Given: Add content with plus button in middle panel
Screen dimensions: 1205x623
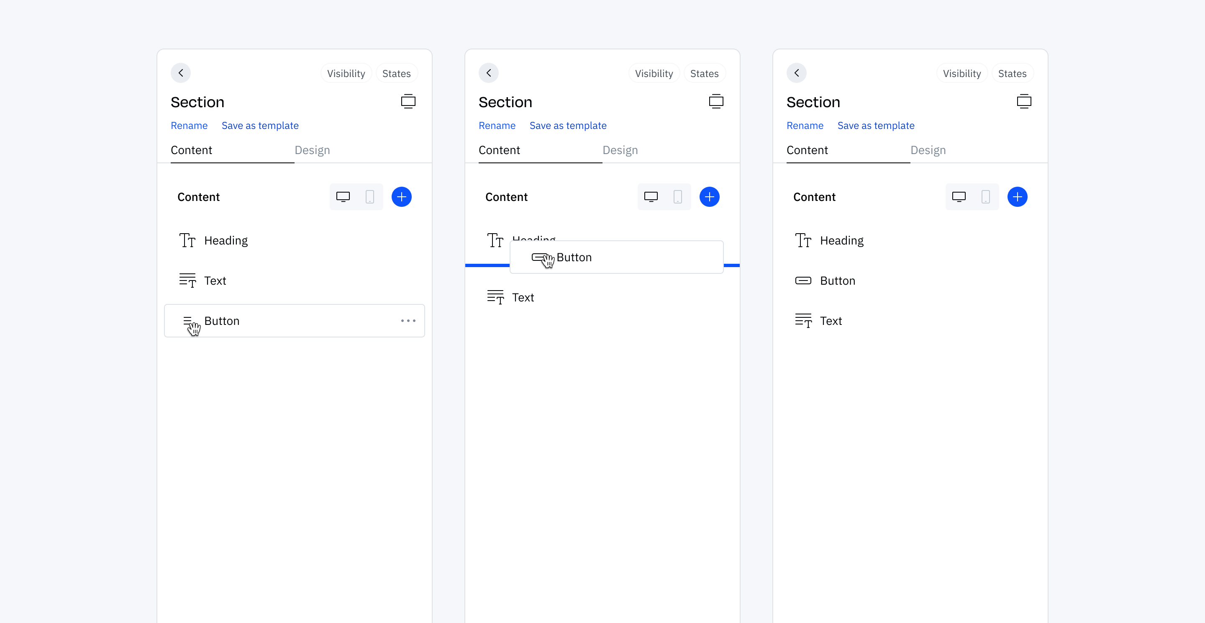Looking at the screenshot, I should point(709,197).
